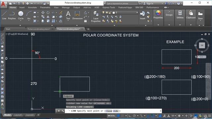Screen dimensions: 212x119
Task: Click the Stretch tool icon
Action: point(43,21)
